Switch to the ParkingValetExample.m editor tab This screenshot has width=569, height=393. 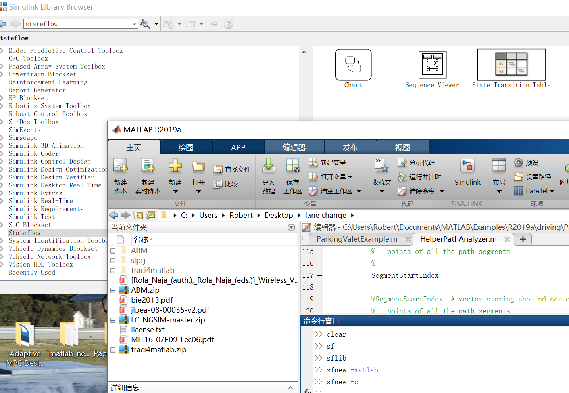[x=357, y=239]
